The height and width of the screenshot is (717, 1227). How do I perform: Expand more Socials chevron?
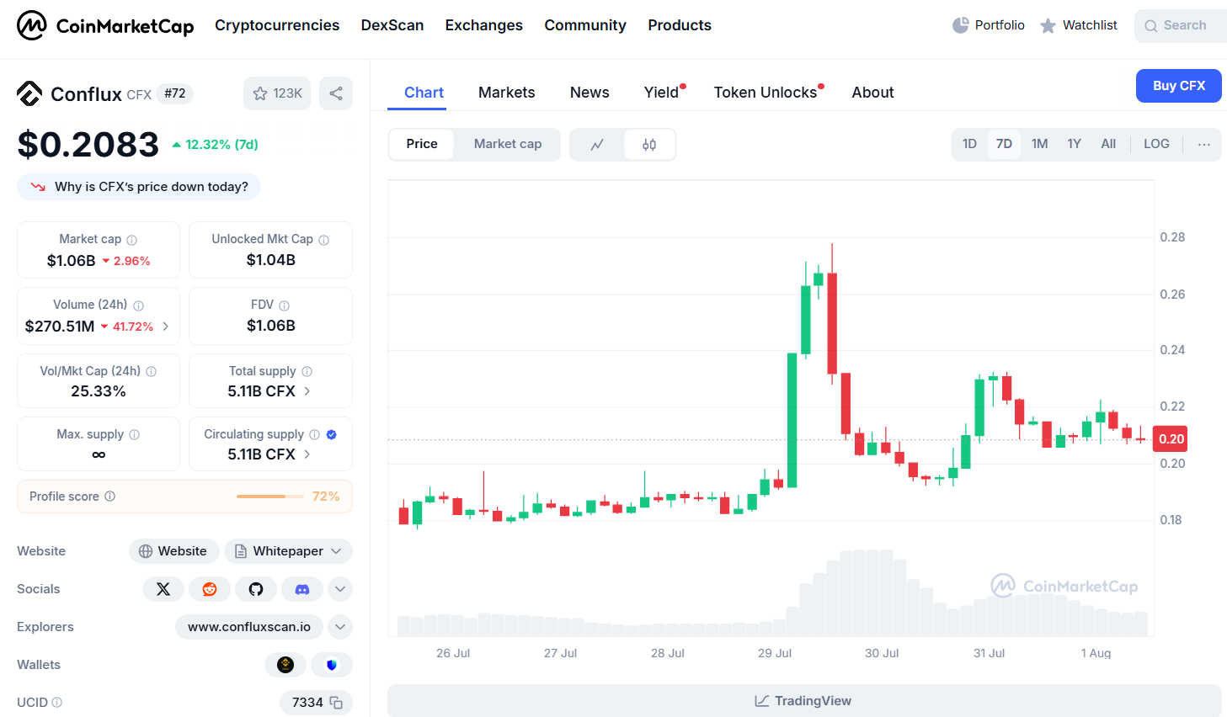point(340,589)
